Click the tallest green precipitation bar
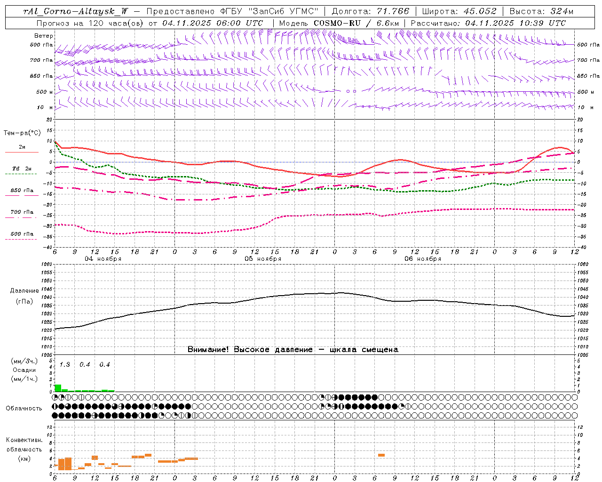Image resolution: width=602 pixels, height=482 pixels. (58, 388)
